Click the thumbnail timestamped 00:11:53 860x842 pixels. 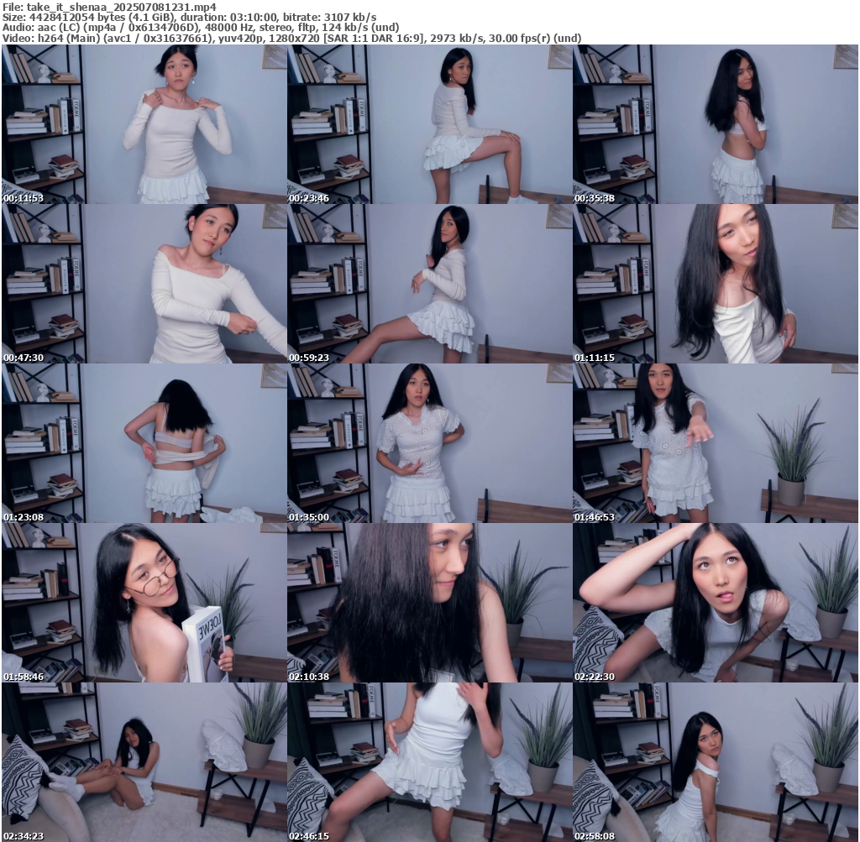pos(144,124)
